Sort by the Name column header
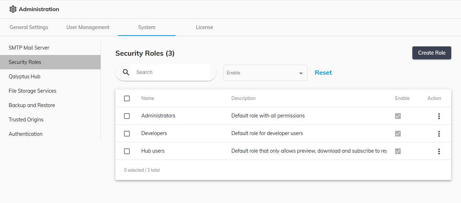Image resolution: width=461 pixels, height=203 pixels. [x=148, y=98]
